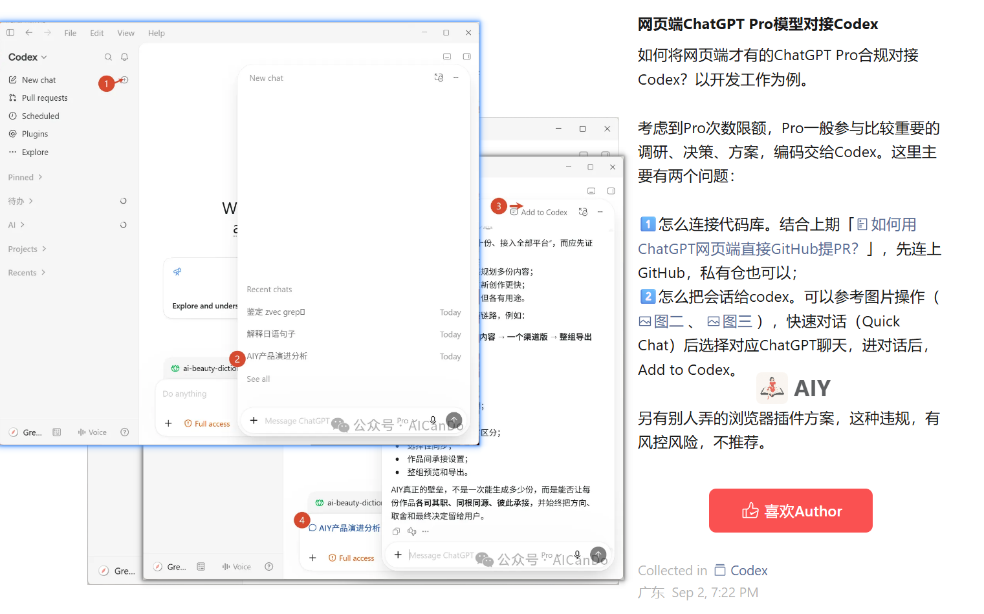
Task: Open the View menu
Action: pos(126,33)
